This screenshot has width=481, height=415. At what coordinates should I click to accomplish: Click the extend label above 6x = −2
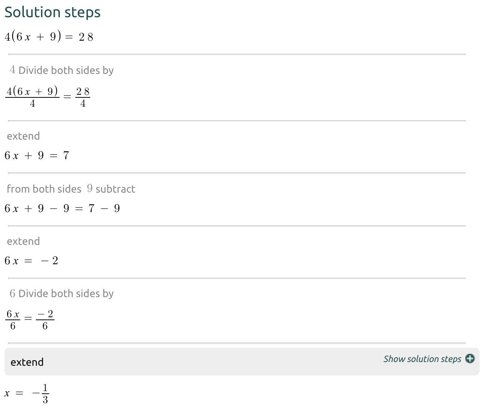coord(23,241)
